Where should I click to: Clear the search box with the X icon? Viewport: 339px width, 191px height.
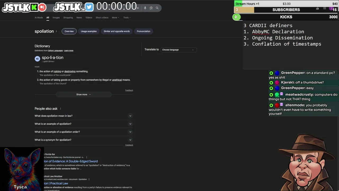pyautogui.click(x=138, y=8)
